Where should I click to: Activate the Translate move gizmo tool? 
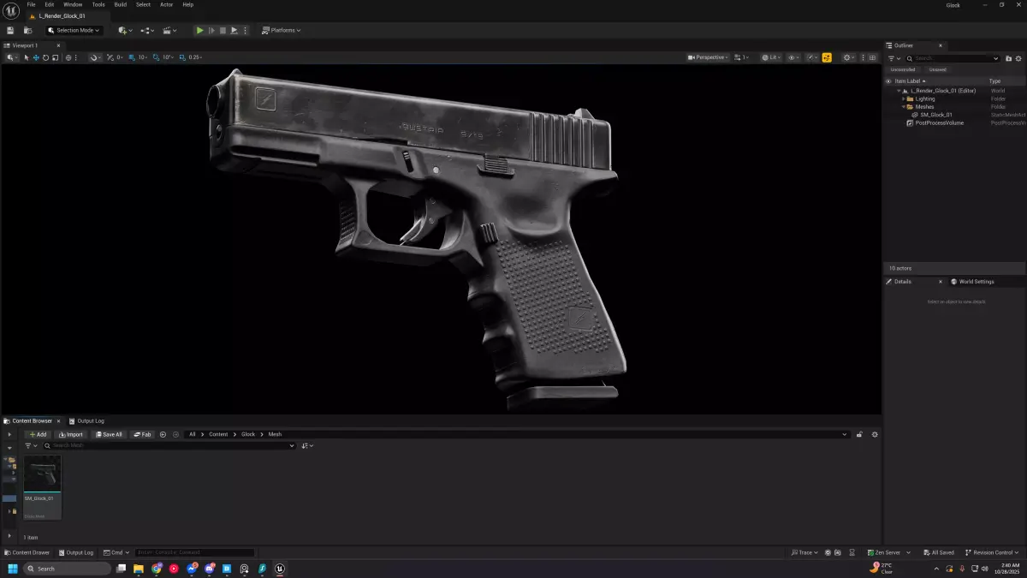36,57
